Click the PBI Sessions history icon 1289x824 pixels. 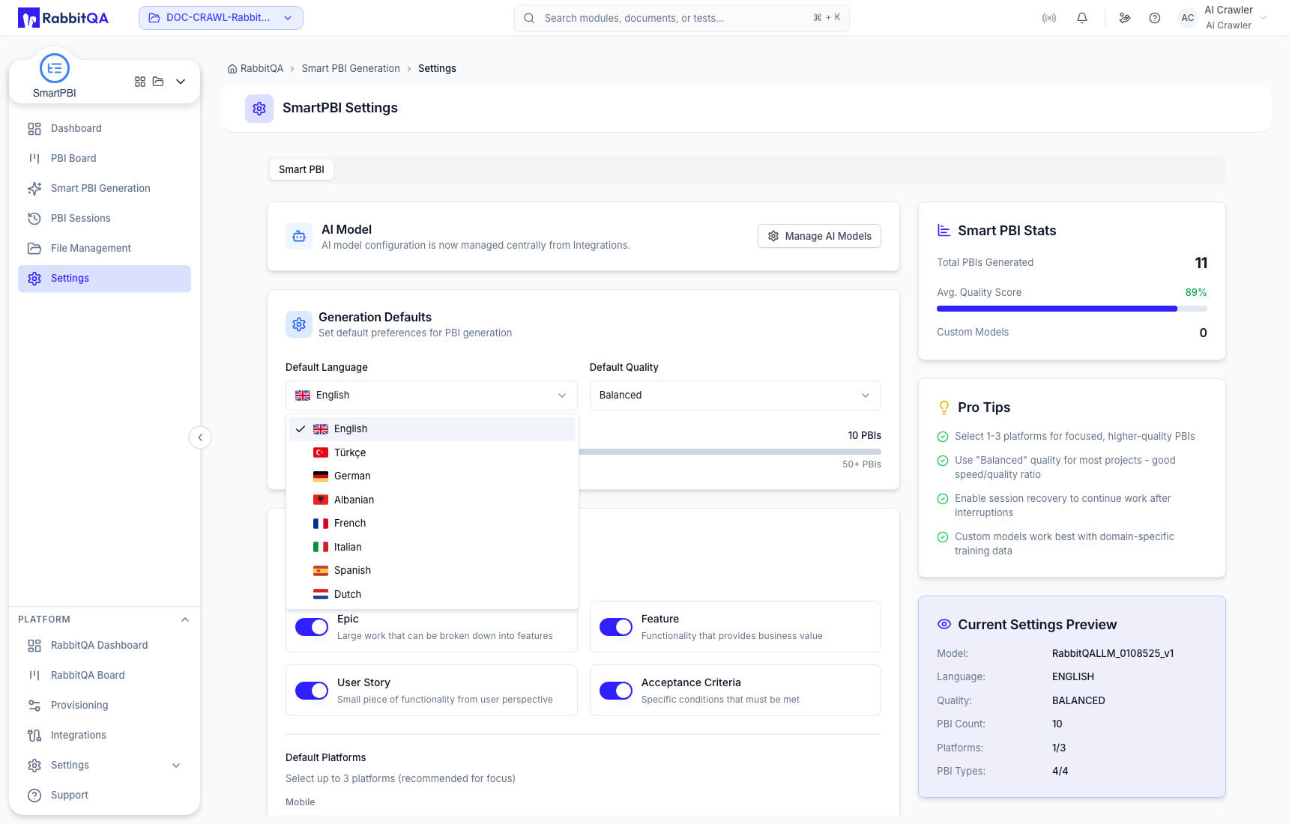(x=34, y=219)
